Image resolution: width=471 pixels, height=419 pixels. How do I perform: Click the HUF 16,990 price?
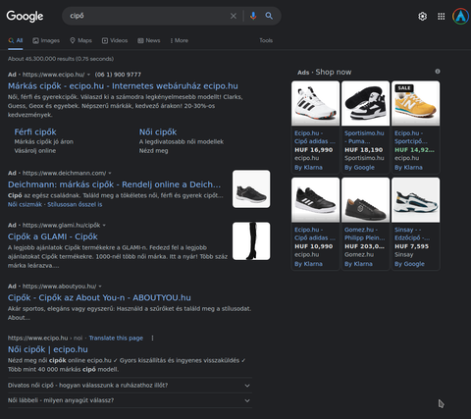click(x=314, y=150)
